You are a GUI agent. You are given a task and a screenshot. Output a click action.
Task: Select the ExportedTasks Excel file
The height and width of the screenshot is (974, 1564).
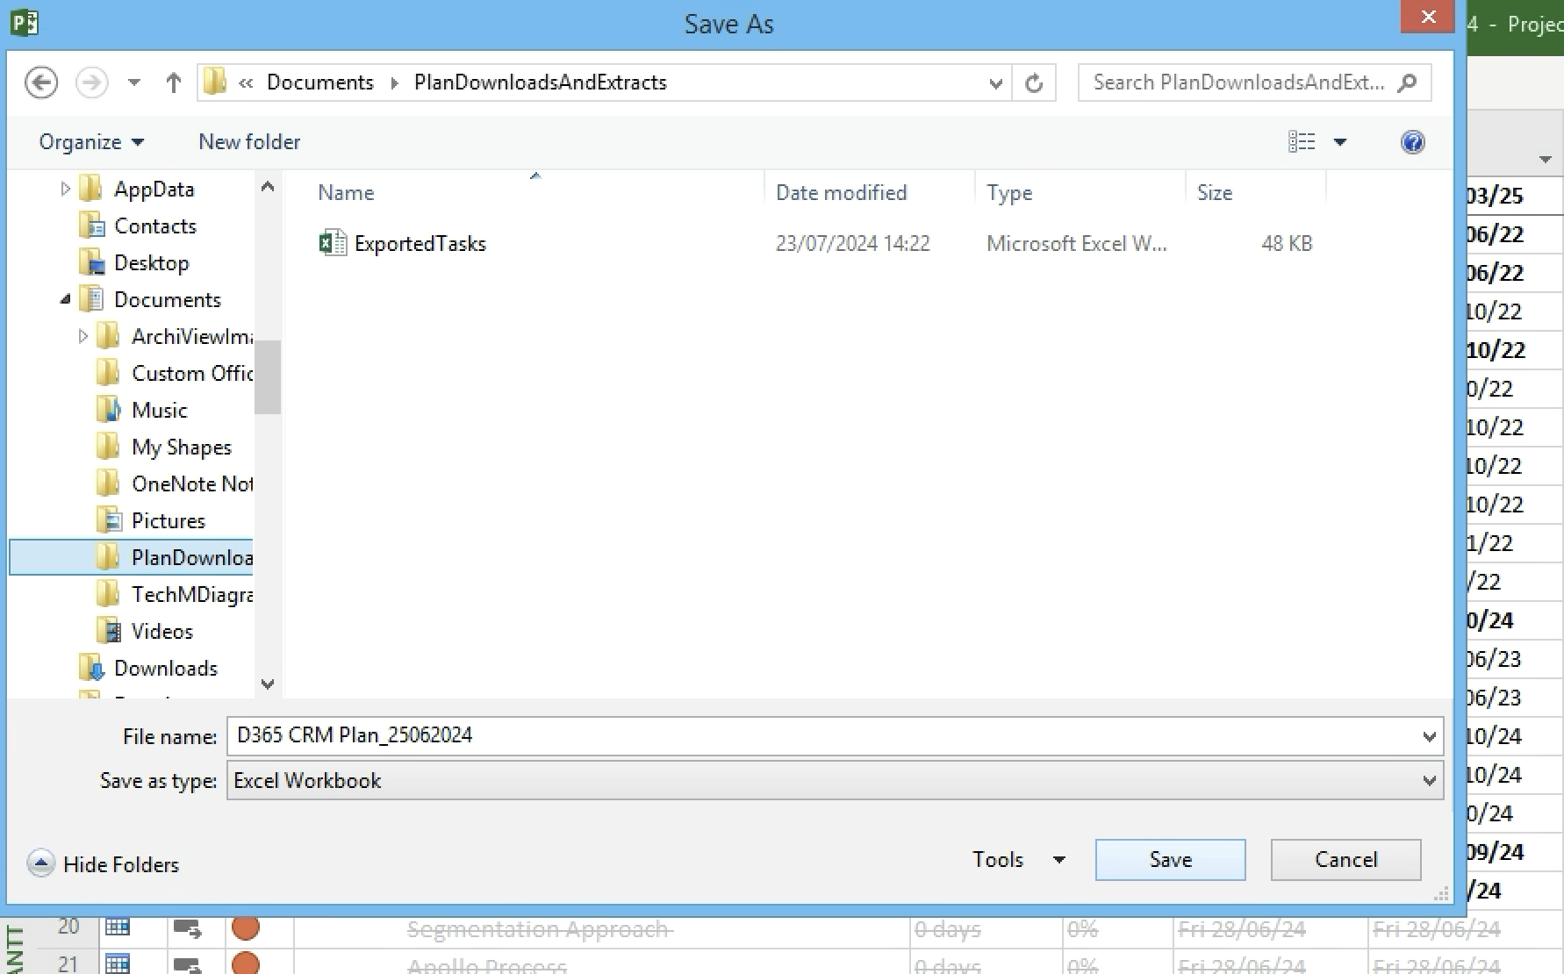(420, 244)
